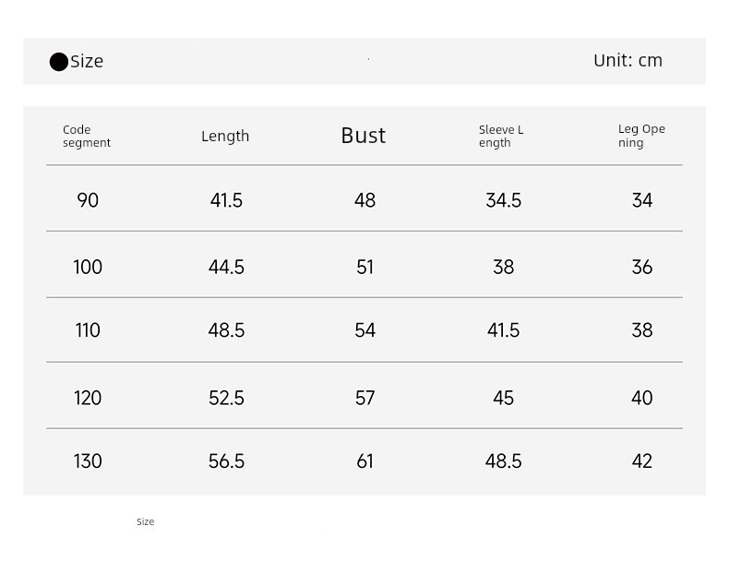Click length value 56.5
The width and height of the screenshot is (729, 586).
(x=226, y=461)
